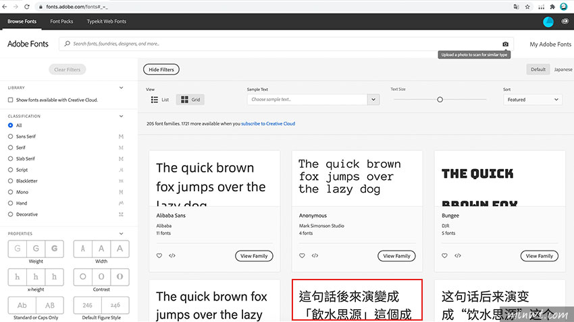Choose lining 246 figure style
574x322 pixels.
point(88,305)
